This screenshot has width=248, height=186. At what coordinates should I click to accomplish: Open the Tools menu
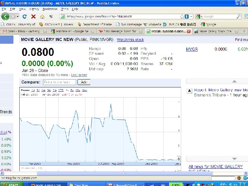tap(65, 9)
